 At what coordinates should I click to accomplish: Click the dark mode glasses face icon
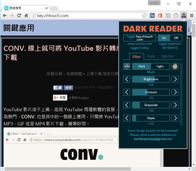click(x=127, y=66)
